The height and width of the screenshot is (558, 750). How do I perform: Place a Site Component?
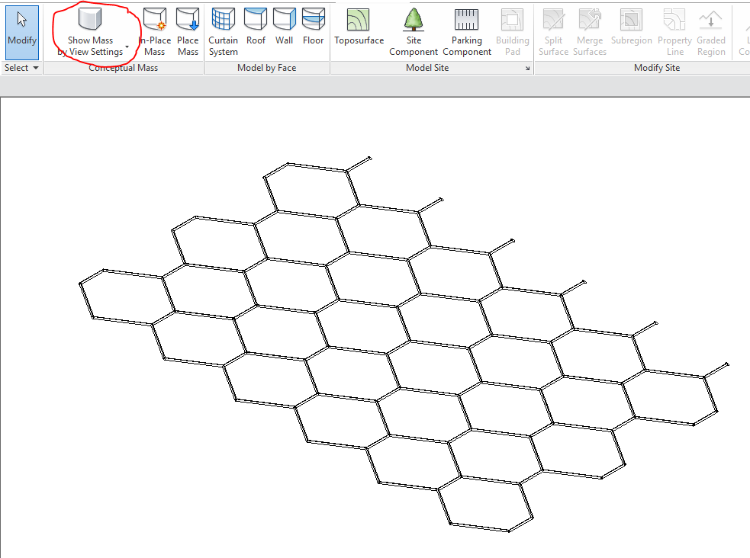tap(414, 32)
